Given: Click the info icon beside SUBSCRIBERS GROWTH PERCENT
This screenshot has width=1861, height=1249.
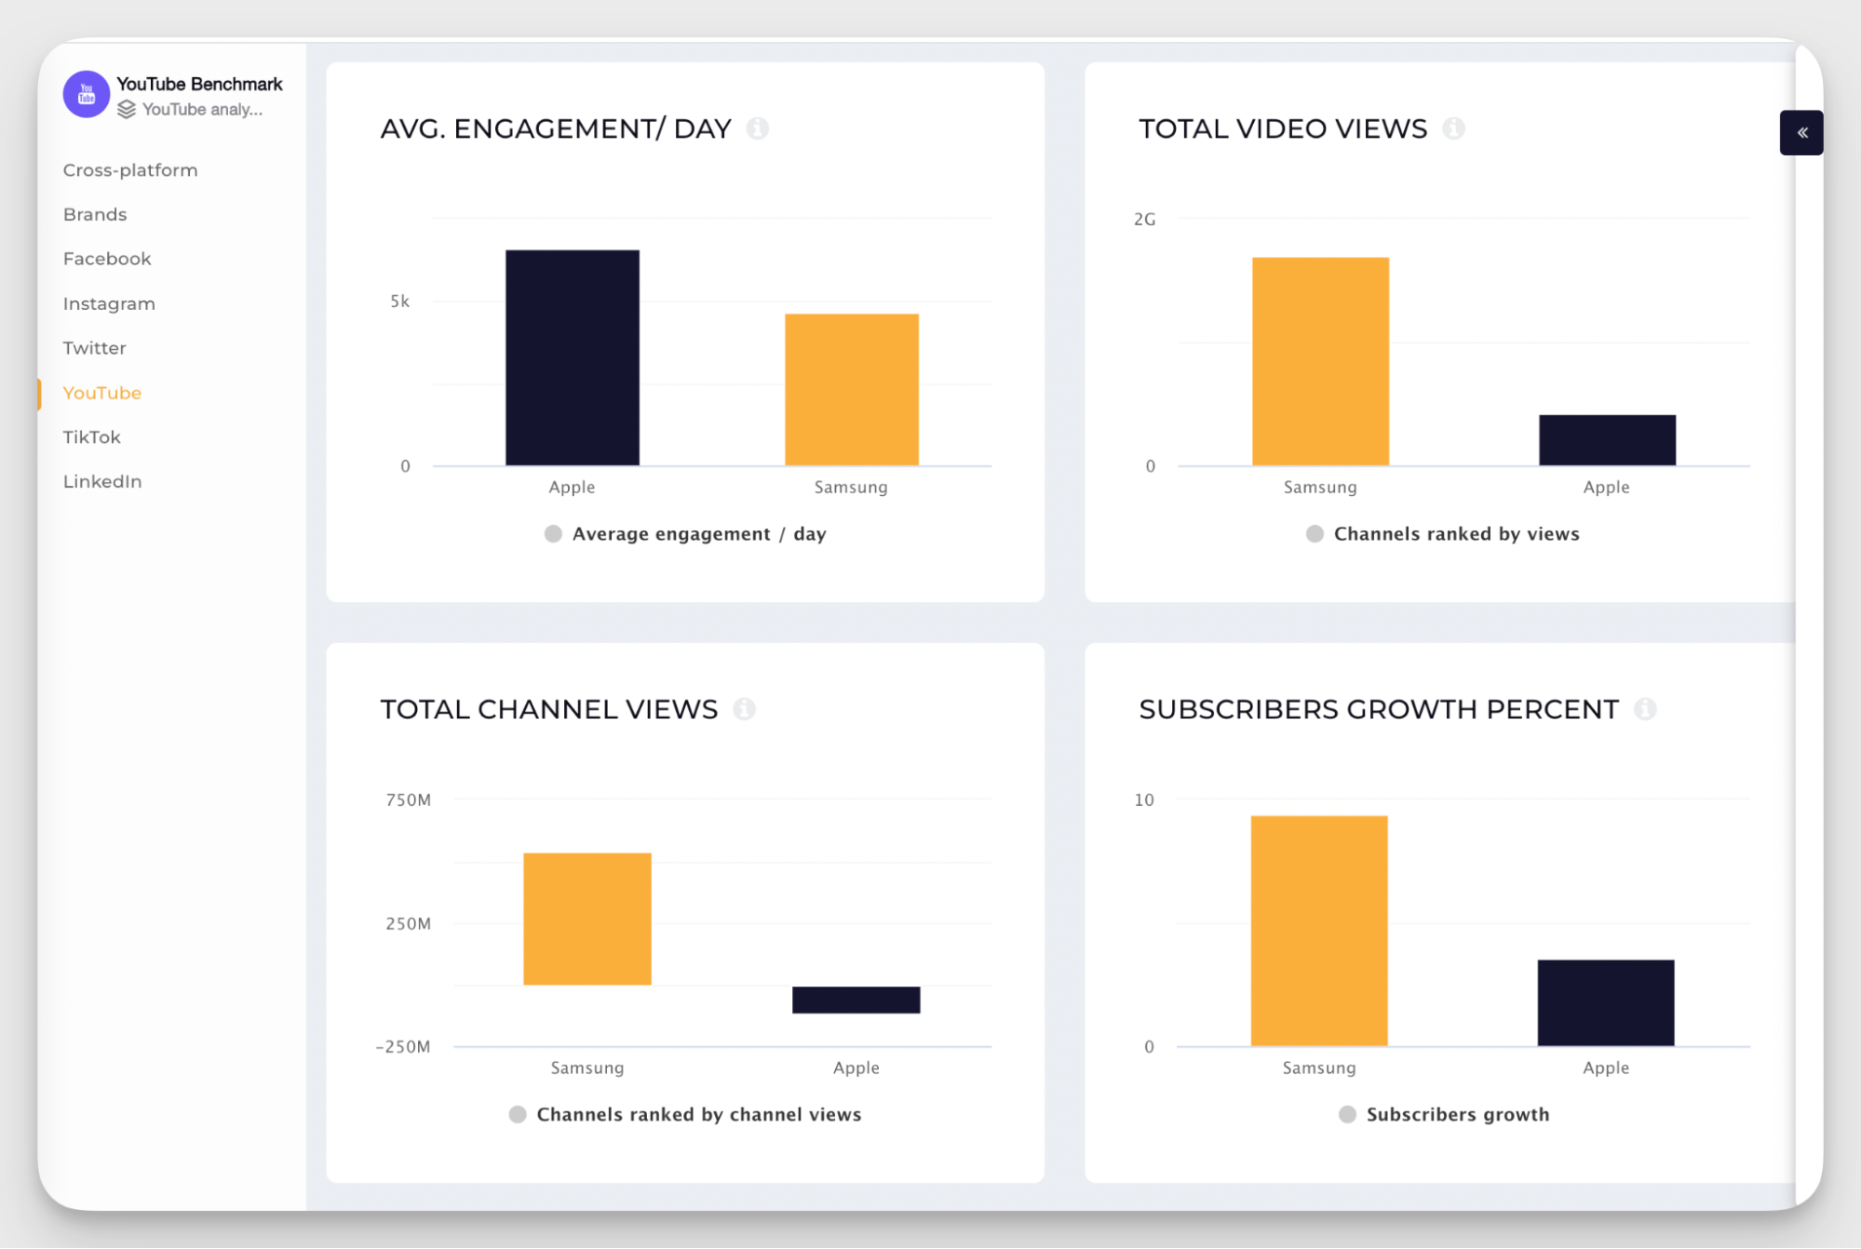Looking at the screenshot, I should [1647, 708].
